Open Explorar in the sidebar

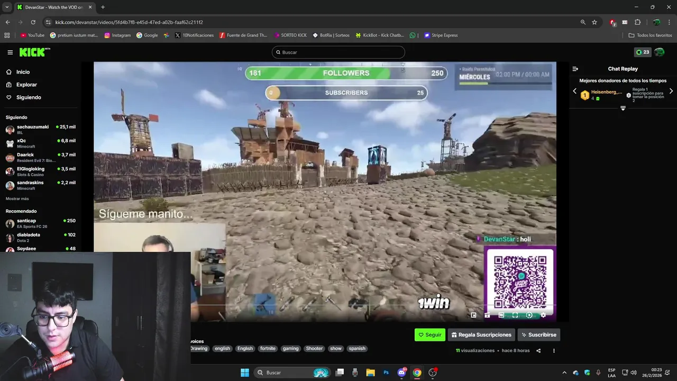coord(26,85)
